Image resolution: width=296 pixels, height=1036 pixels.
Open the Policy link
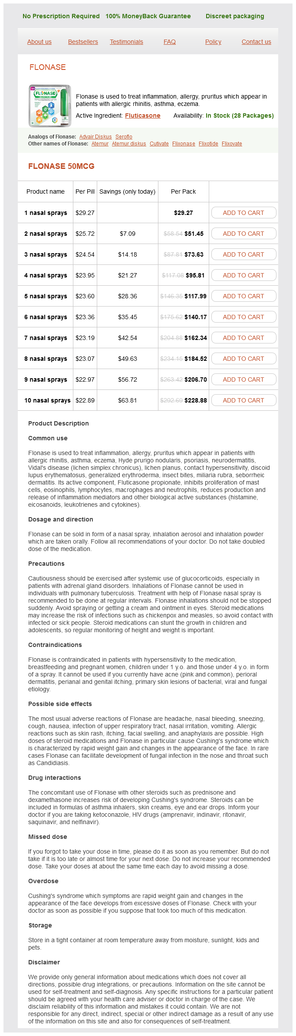coord(213,42)
